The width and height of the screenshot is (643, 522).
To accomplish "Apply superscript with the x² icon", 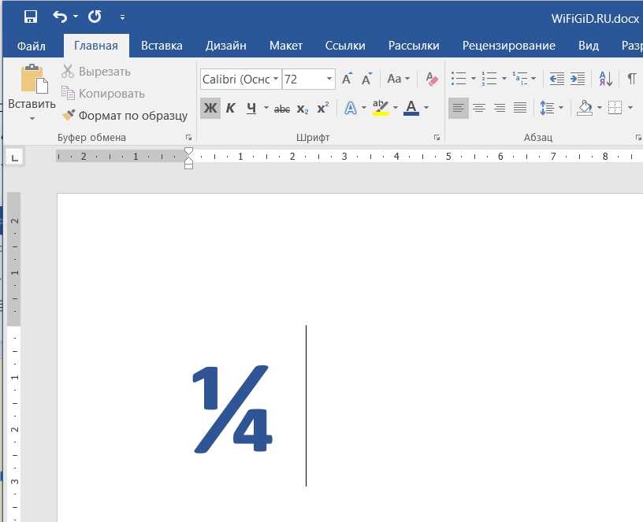I will click(322, 108).
